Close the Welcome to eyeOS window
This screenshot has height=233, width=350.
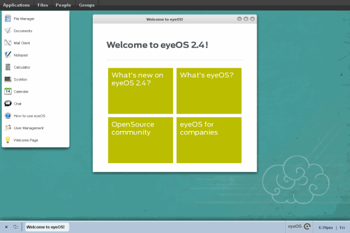click(x=252, y=19)
